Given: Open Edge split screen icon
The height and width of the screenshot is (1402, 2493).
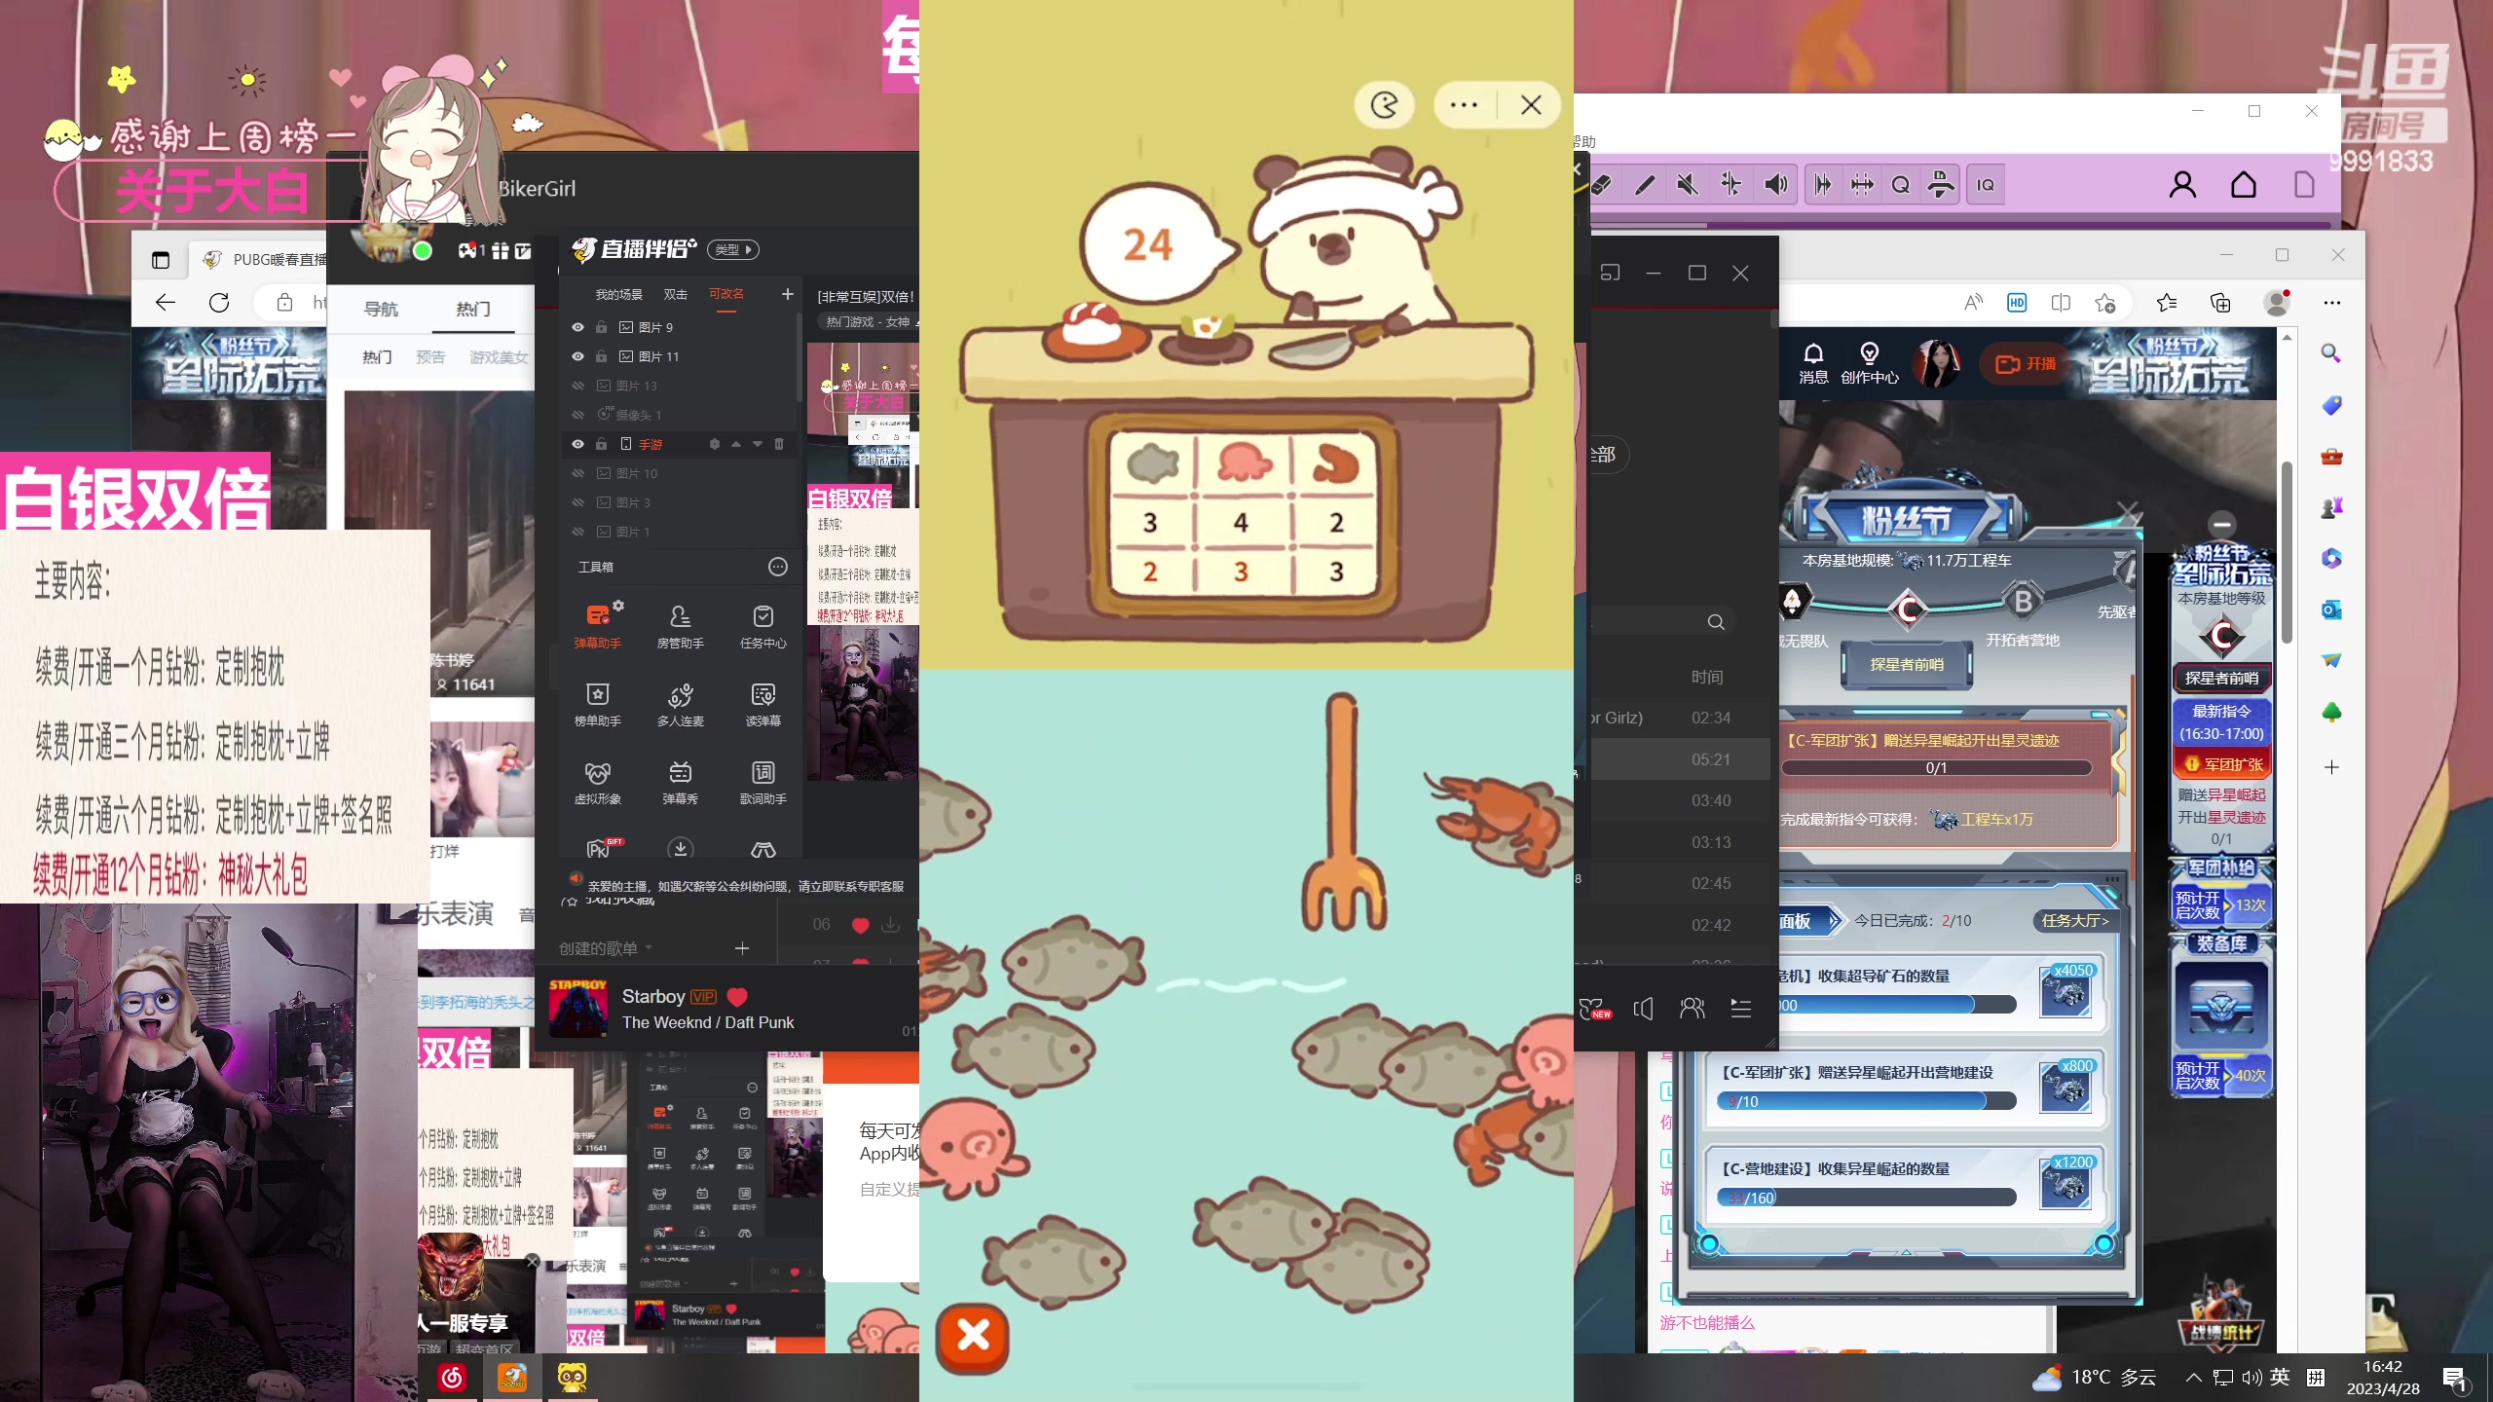Looking at the screenshot, I should click(x=2061, y=303).
